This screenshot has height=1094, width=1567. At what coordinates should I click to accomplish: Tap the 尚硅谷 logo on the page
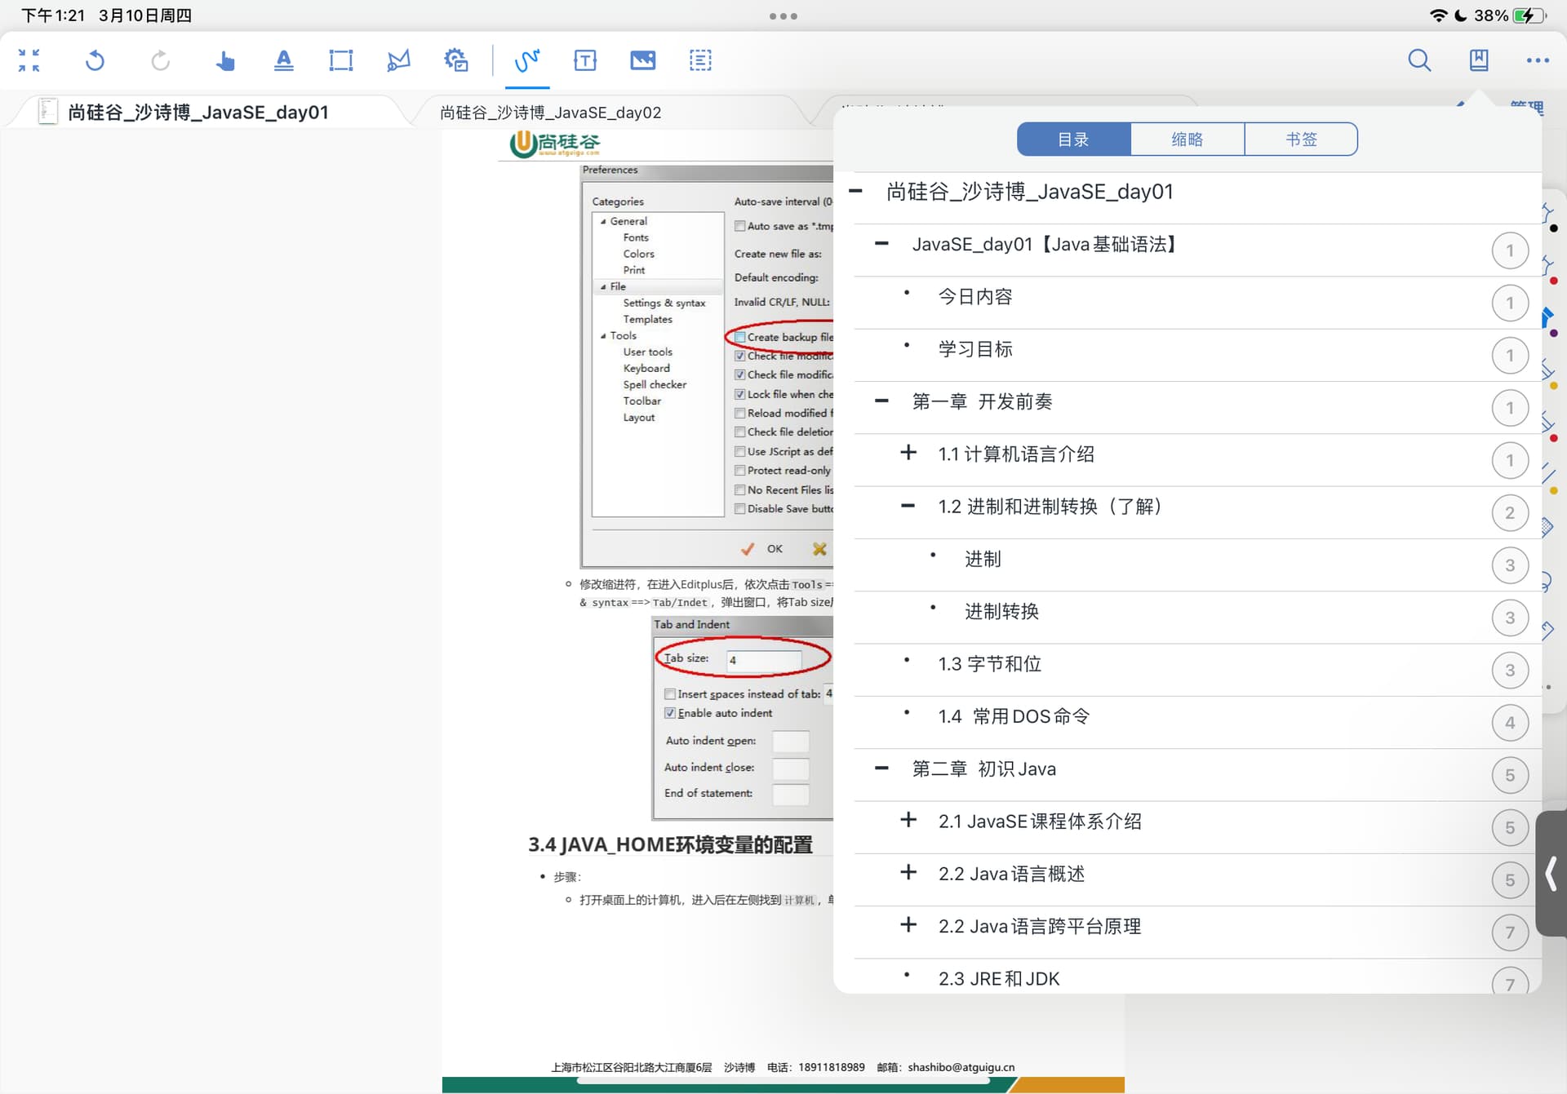[x=555, y=144]
